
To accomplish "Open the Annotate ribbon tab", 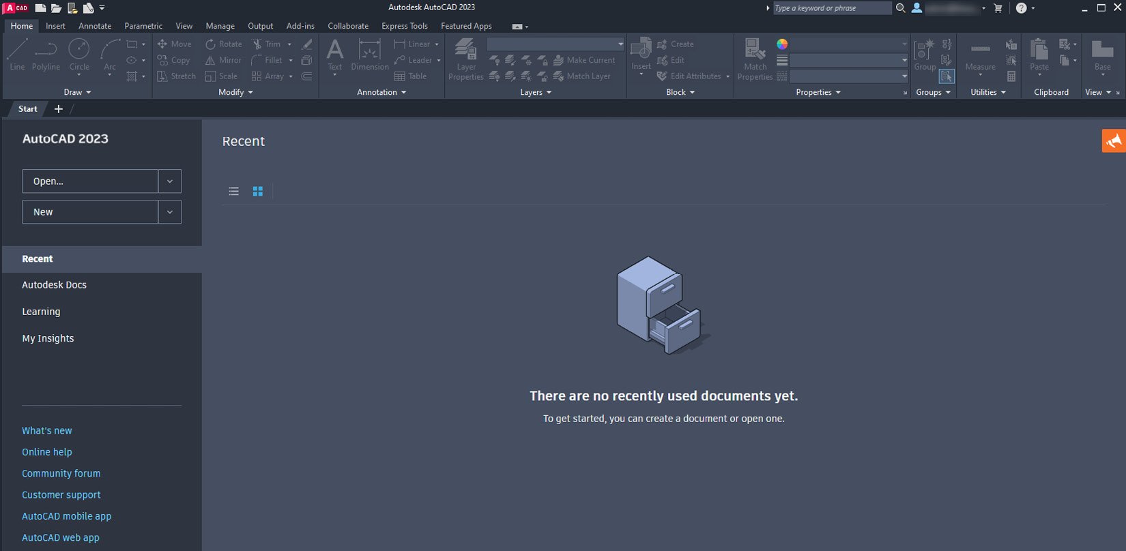I will (x=95, y=26).
